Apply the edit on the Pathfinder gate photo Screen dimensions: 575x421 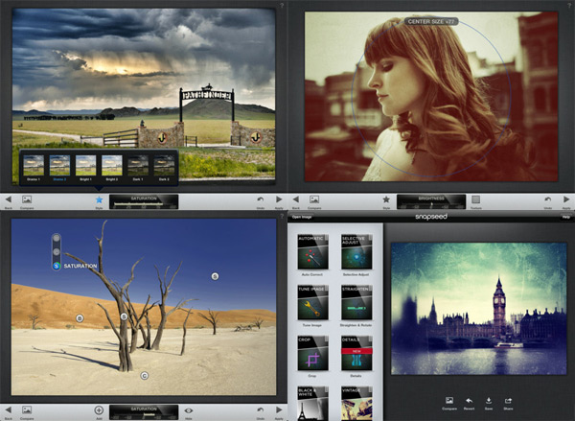click(279, 199)
